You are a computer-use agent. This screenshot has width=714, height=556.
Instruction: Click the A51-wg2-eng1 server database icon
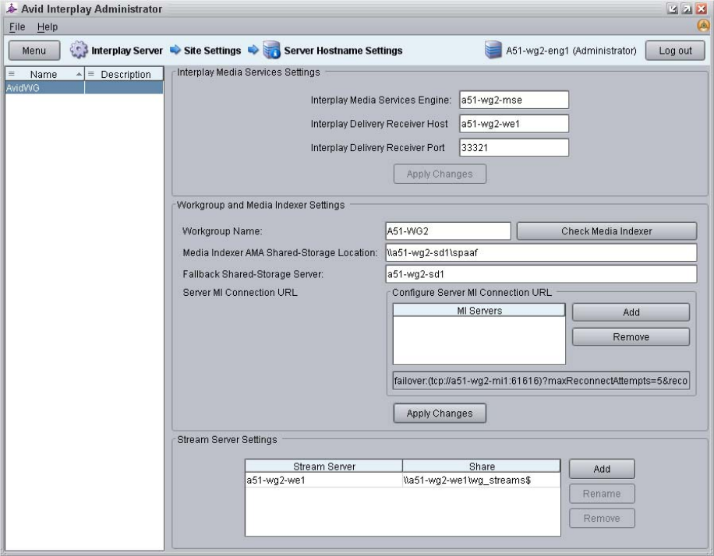[x=493, y=50]
